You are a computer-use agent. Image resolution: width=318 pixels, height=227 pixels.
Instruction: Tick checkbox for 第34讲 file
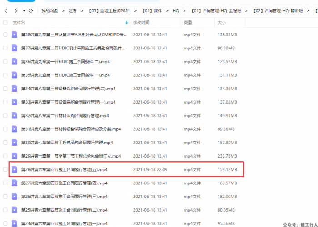click(x=5, y=89)
